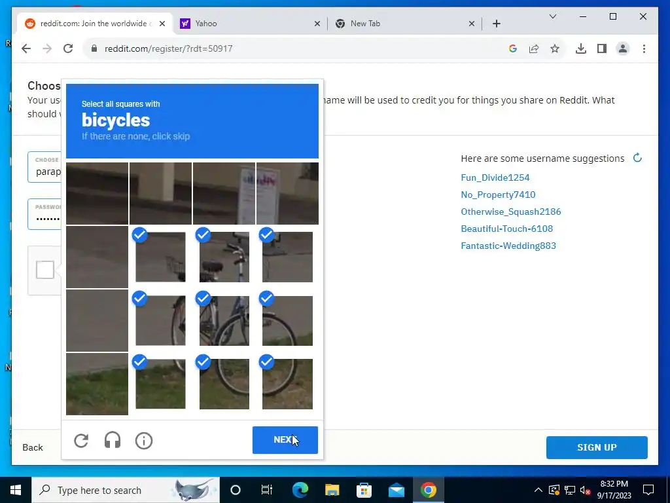Screen dimensions: 670x503
Task: Click the Back link at bottom
Action: pyautogui.click(x=33, y=447)
